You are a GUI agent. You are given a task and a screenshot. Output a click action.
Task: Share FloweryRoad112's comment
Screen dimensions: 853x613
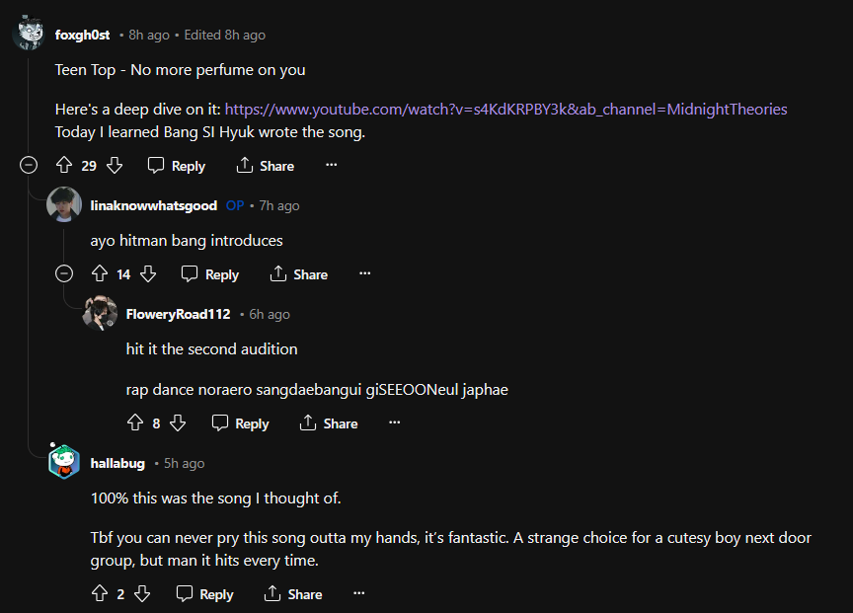(329, 423)
